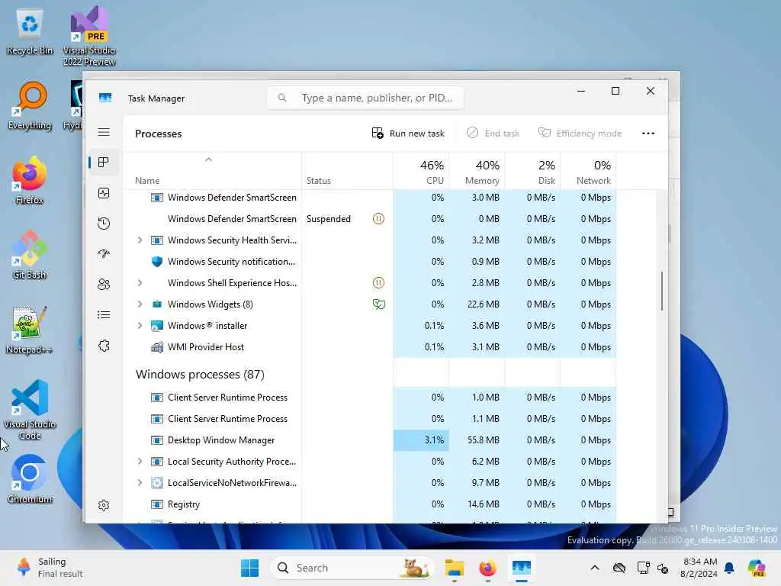Screen dimensions: 781x586
Task: Open the Services sidebar page
Action: point(104,346)
